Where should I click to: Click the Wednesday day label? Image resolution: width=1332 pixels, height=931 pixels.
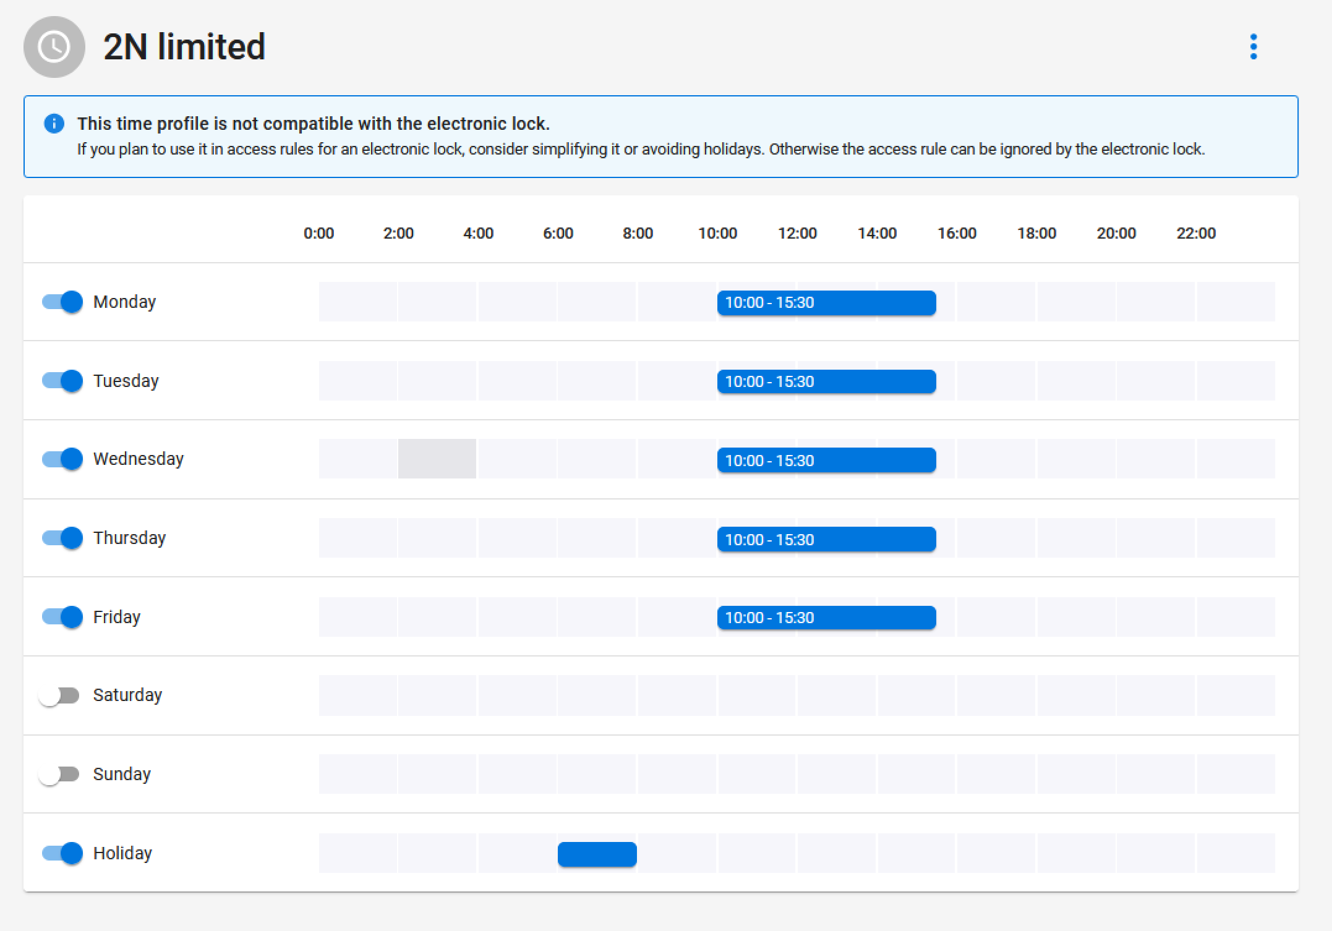(x=139, y=459)
